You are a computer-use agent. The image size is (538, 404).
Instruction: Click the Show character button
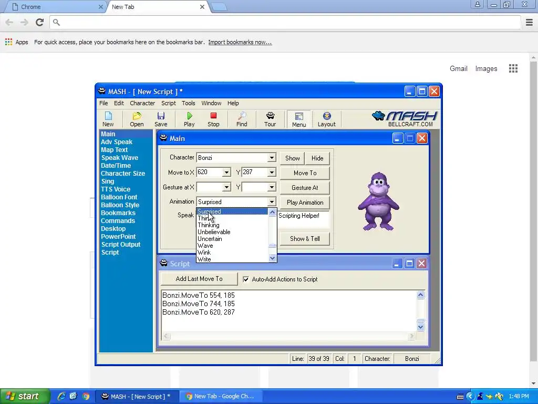(x=292, y=158)
